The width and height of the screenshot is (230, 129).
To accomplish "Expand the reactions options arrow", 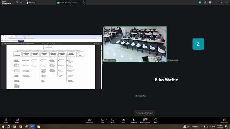I will (116, 120).
